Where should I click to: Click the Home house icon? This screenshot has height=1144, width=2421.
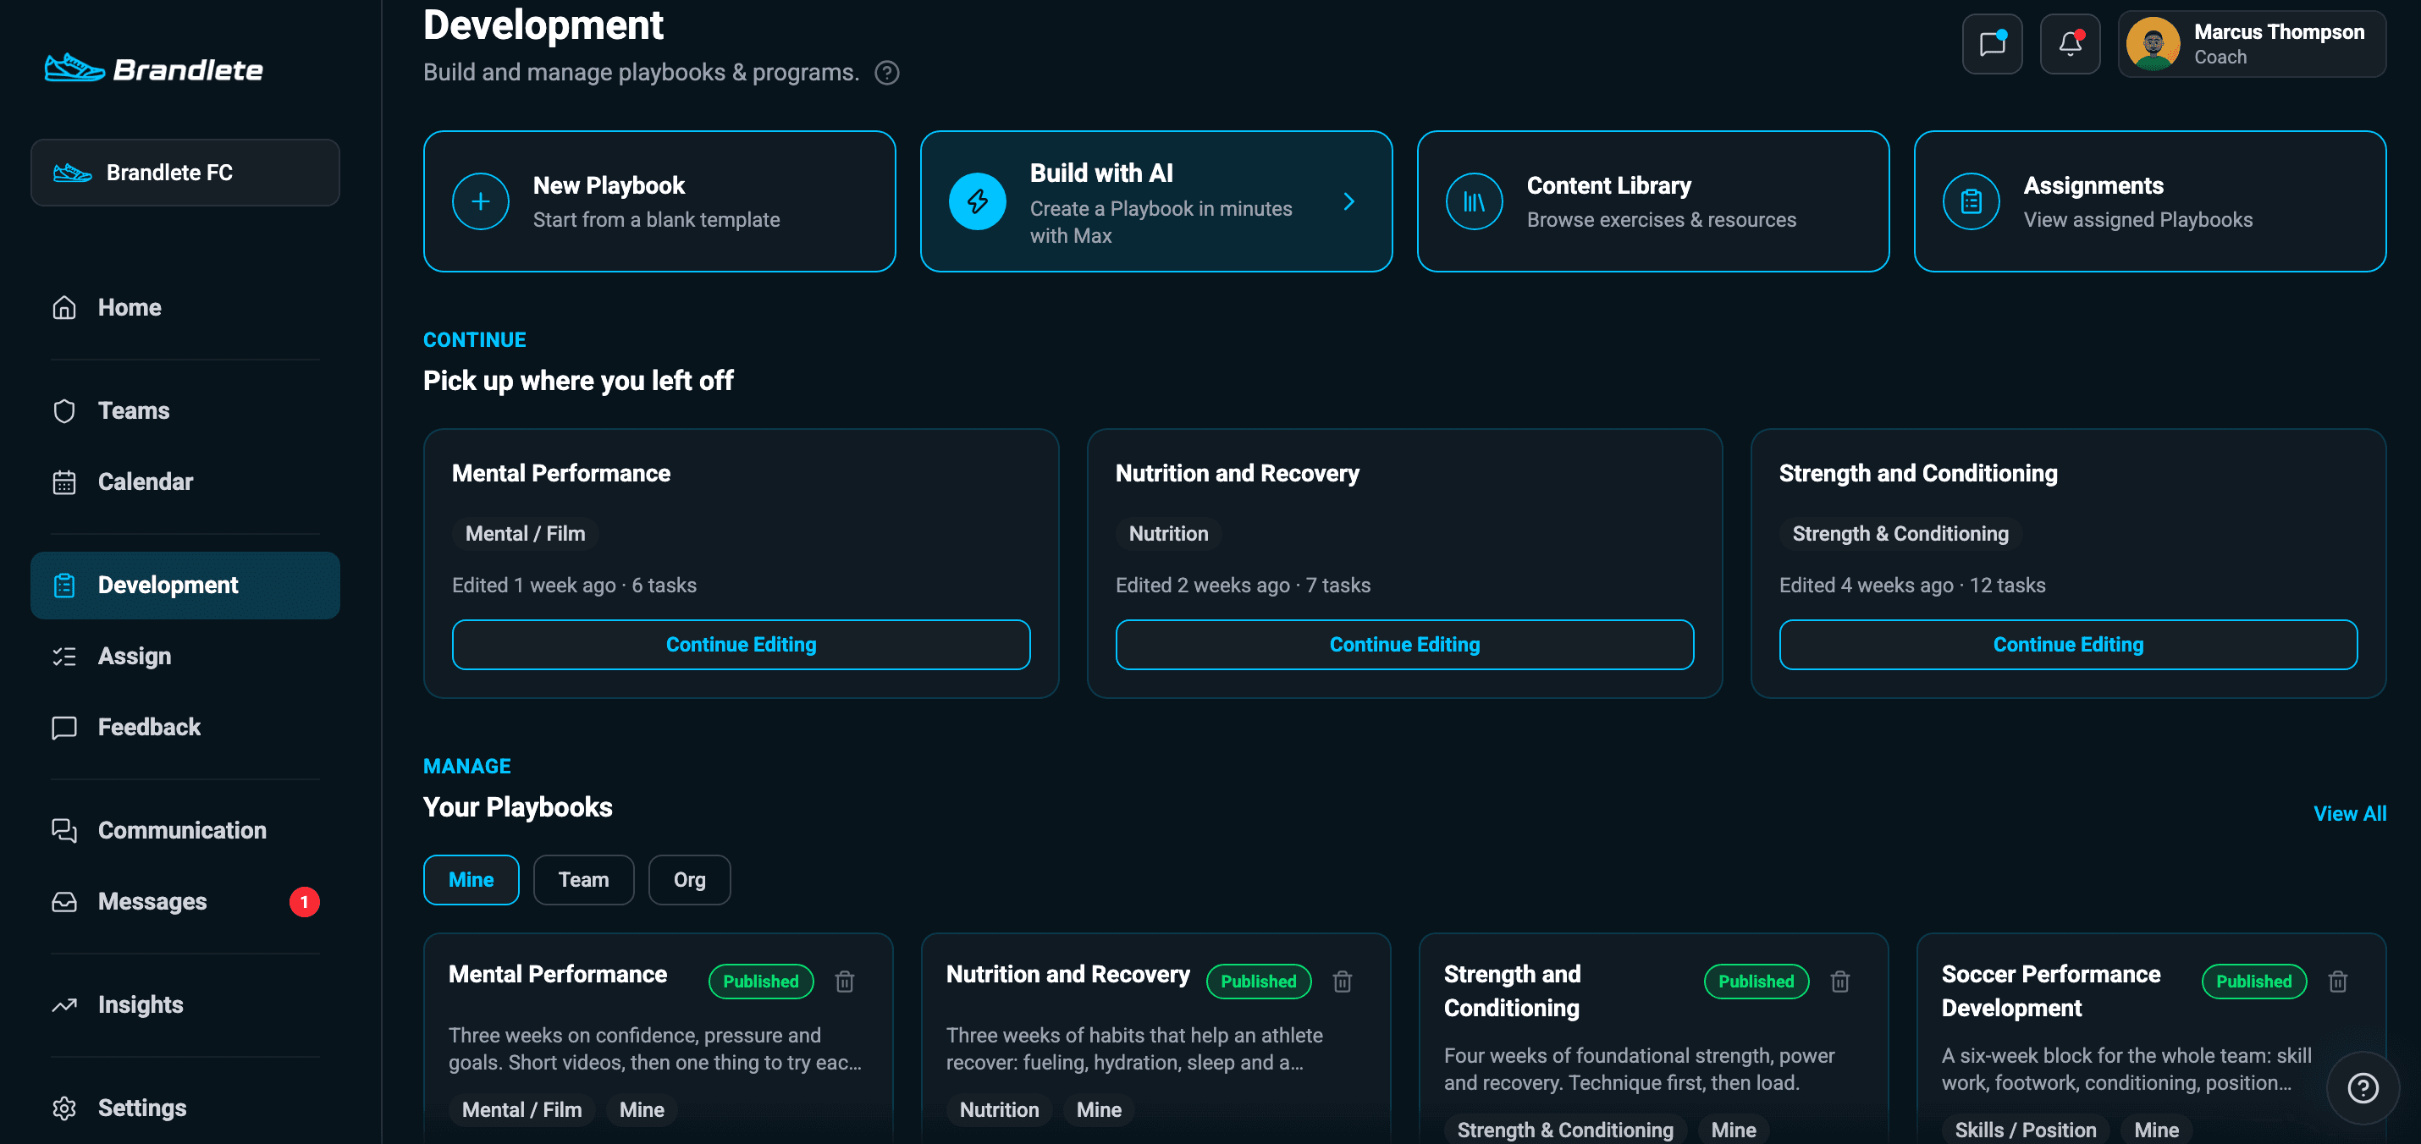[x=63, y=307]
